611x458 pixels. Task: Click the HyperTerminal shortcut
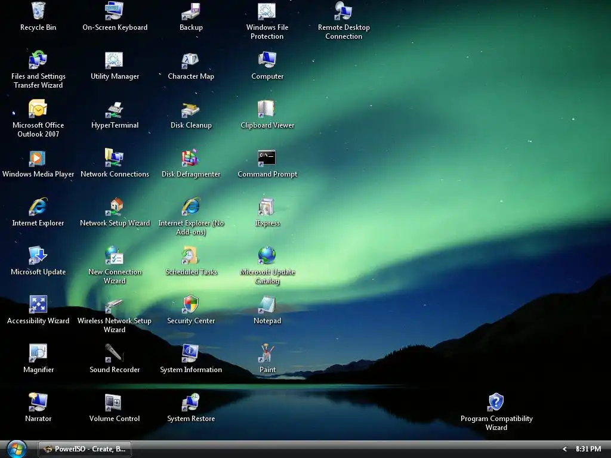click(114, 109)
